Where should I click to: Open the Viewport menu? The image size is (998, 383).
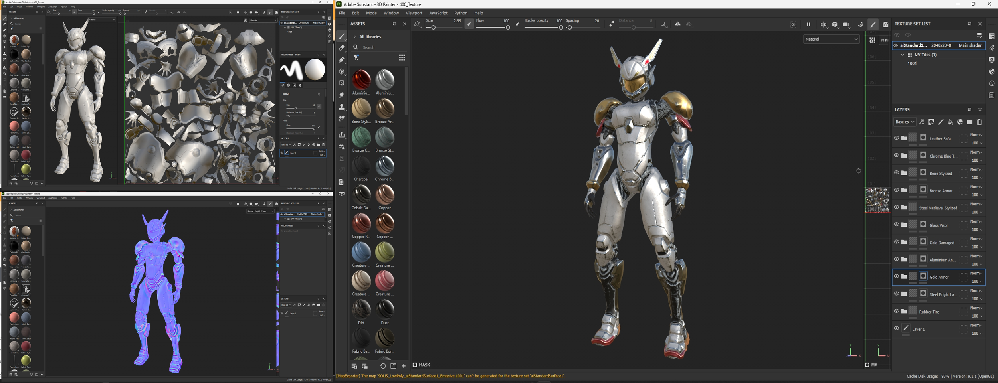pos(414,13)
